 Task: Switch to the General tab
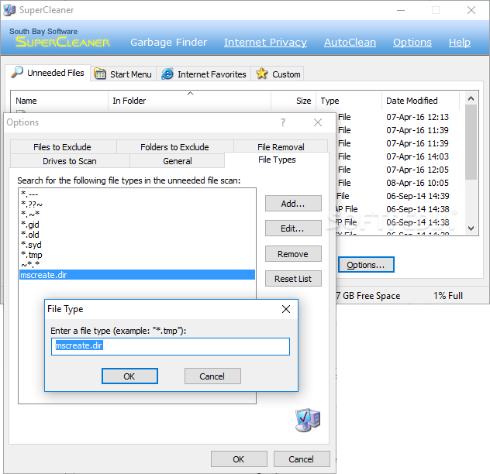tap(178, 161)
